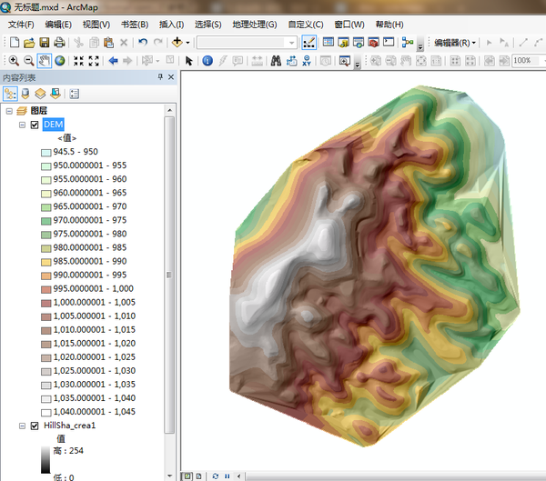Collapse the 图层 data frame node
The width and height of the screenshot is (546, 481).
pyautogui.click(x=9, y=110)
